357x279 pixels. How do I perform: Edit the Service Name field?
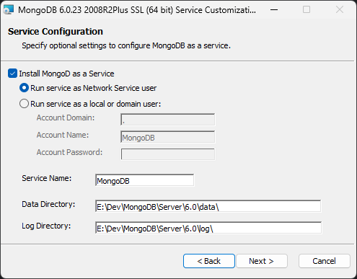144,180
